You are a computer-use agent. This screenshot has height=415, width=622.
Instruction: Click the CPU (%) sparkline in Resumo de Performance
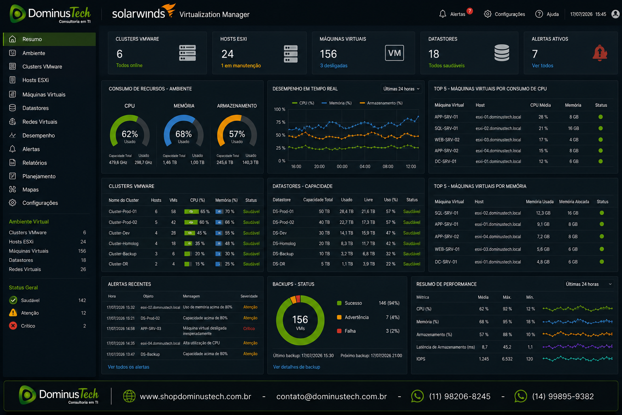coord(577,309)
